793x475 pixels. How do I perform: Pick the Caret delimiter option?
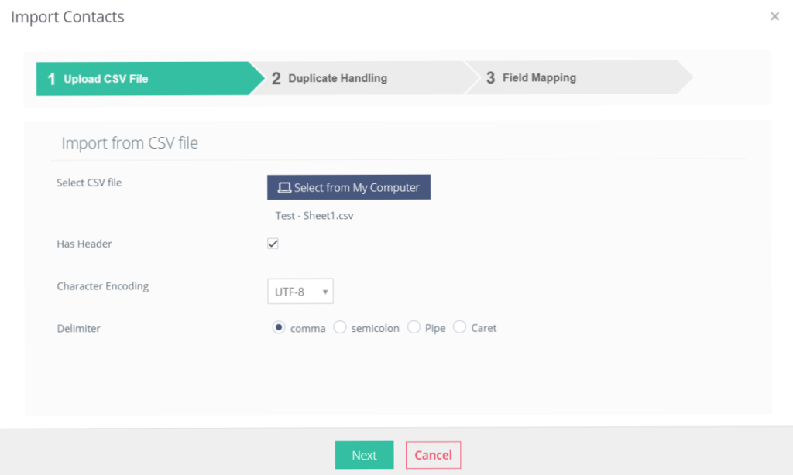(459, 327)
